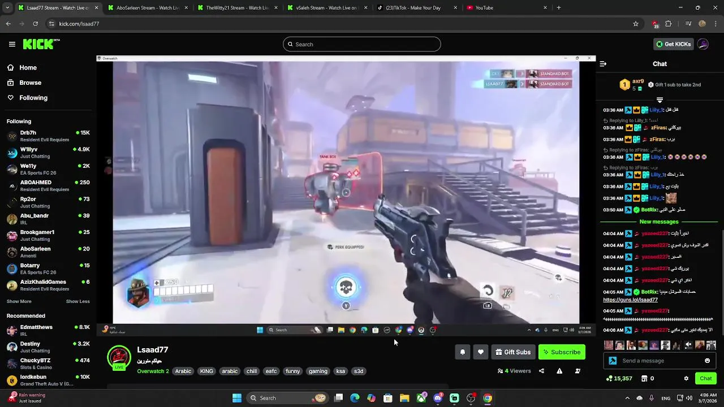This screenshot has height=407, width=724.
Task: Click the Windows Start button
Action: pos(237,398)
